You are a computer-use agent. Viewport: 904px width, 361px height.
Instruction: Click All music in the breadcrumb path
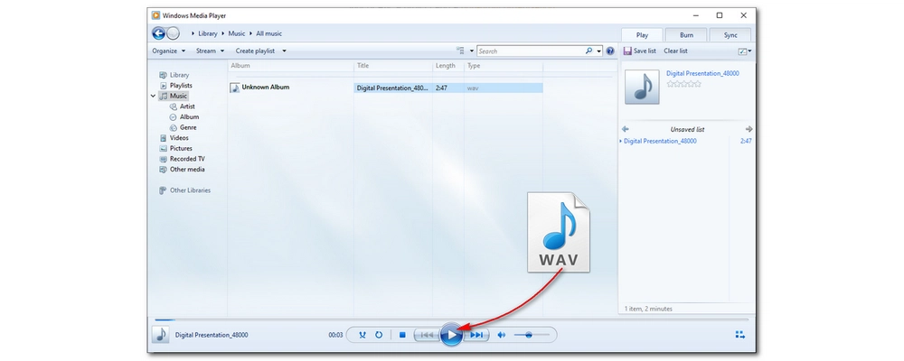pos(268,34)
